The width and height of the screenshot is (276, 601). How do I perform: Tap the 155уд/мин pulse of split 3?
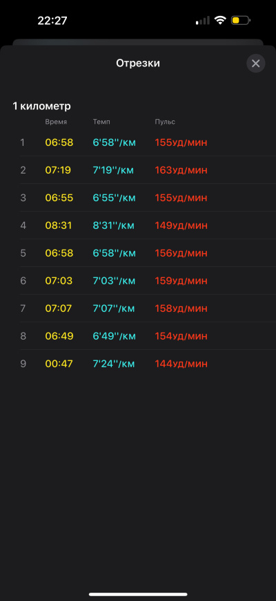(x=181, y=198)
